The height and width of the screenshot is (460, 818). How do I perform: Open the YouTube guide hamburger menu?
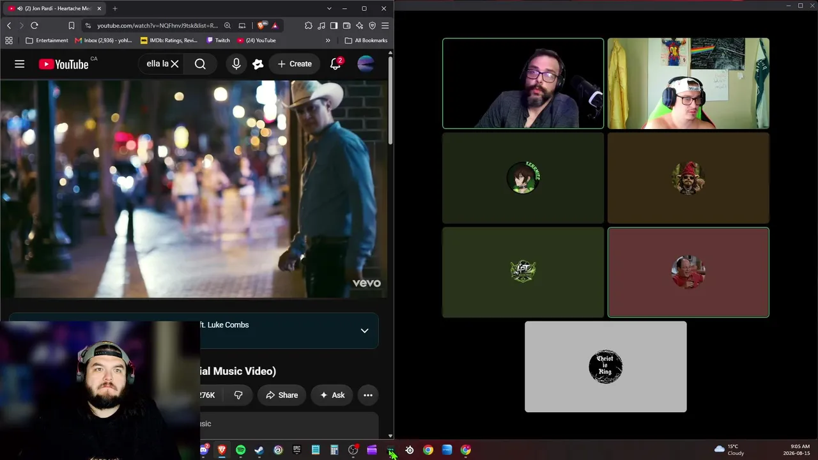[20, 64]
